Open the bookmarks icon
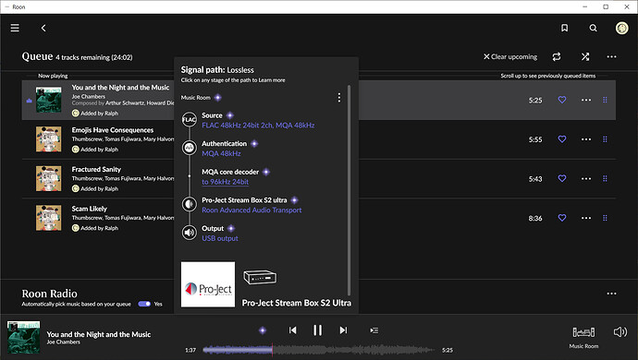638x360 pixels. [564, 28]
